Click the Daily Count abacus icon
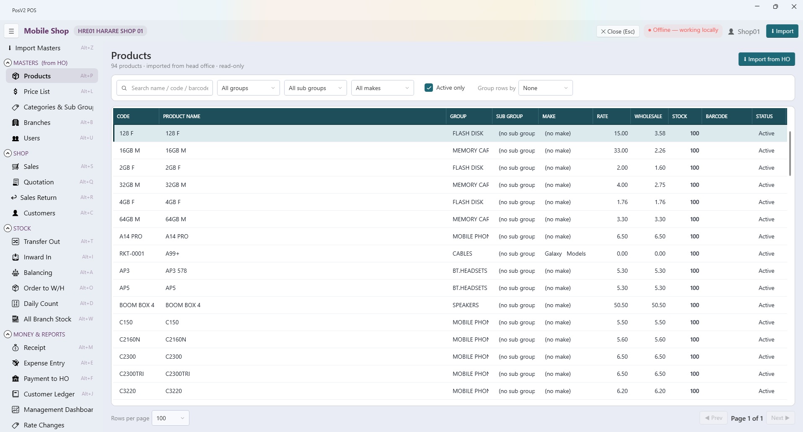The image size is (803, 432). pos(16,303)
